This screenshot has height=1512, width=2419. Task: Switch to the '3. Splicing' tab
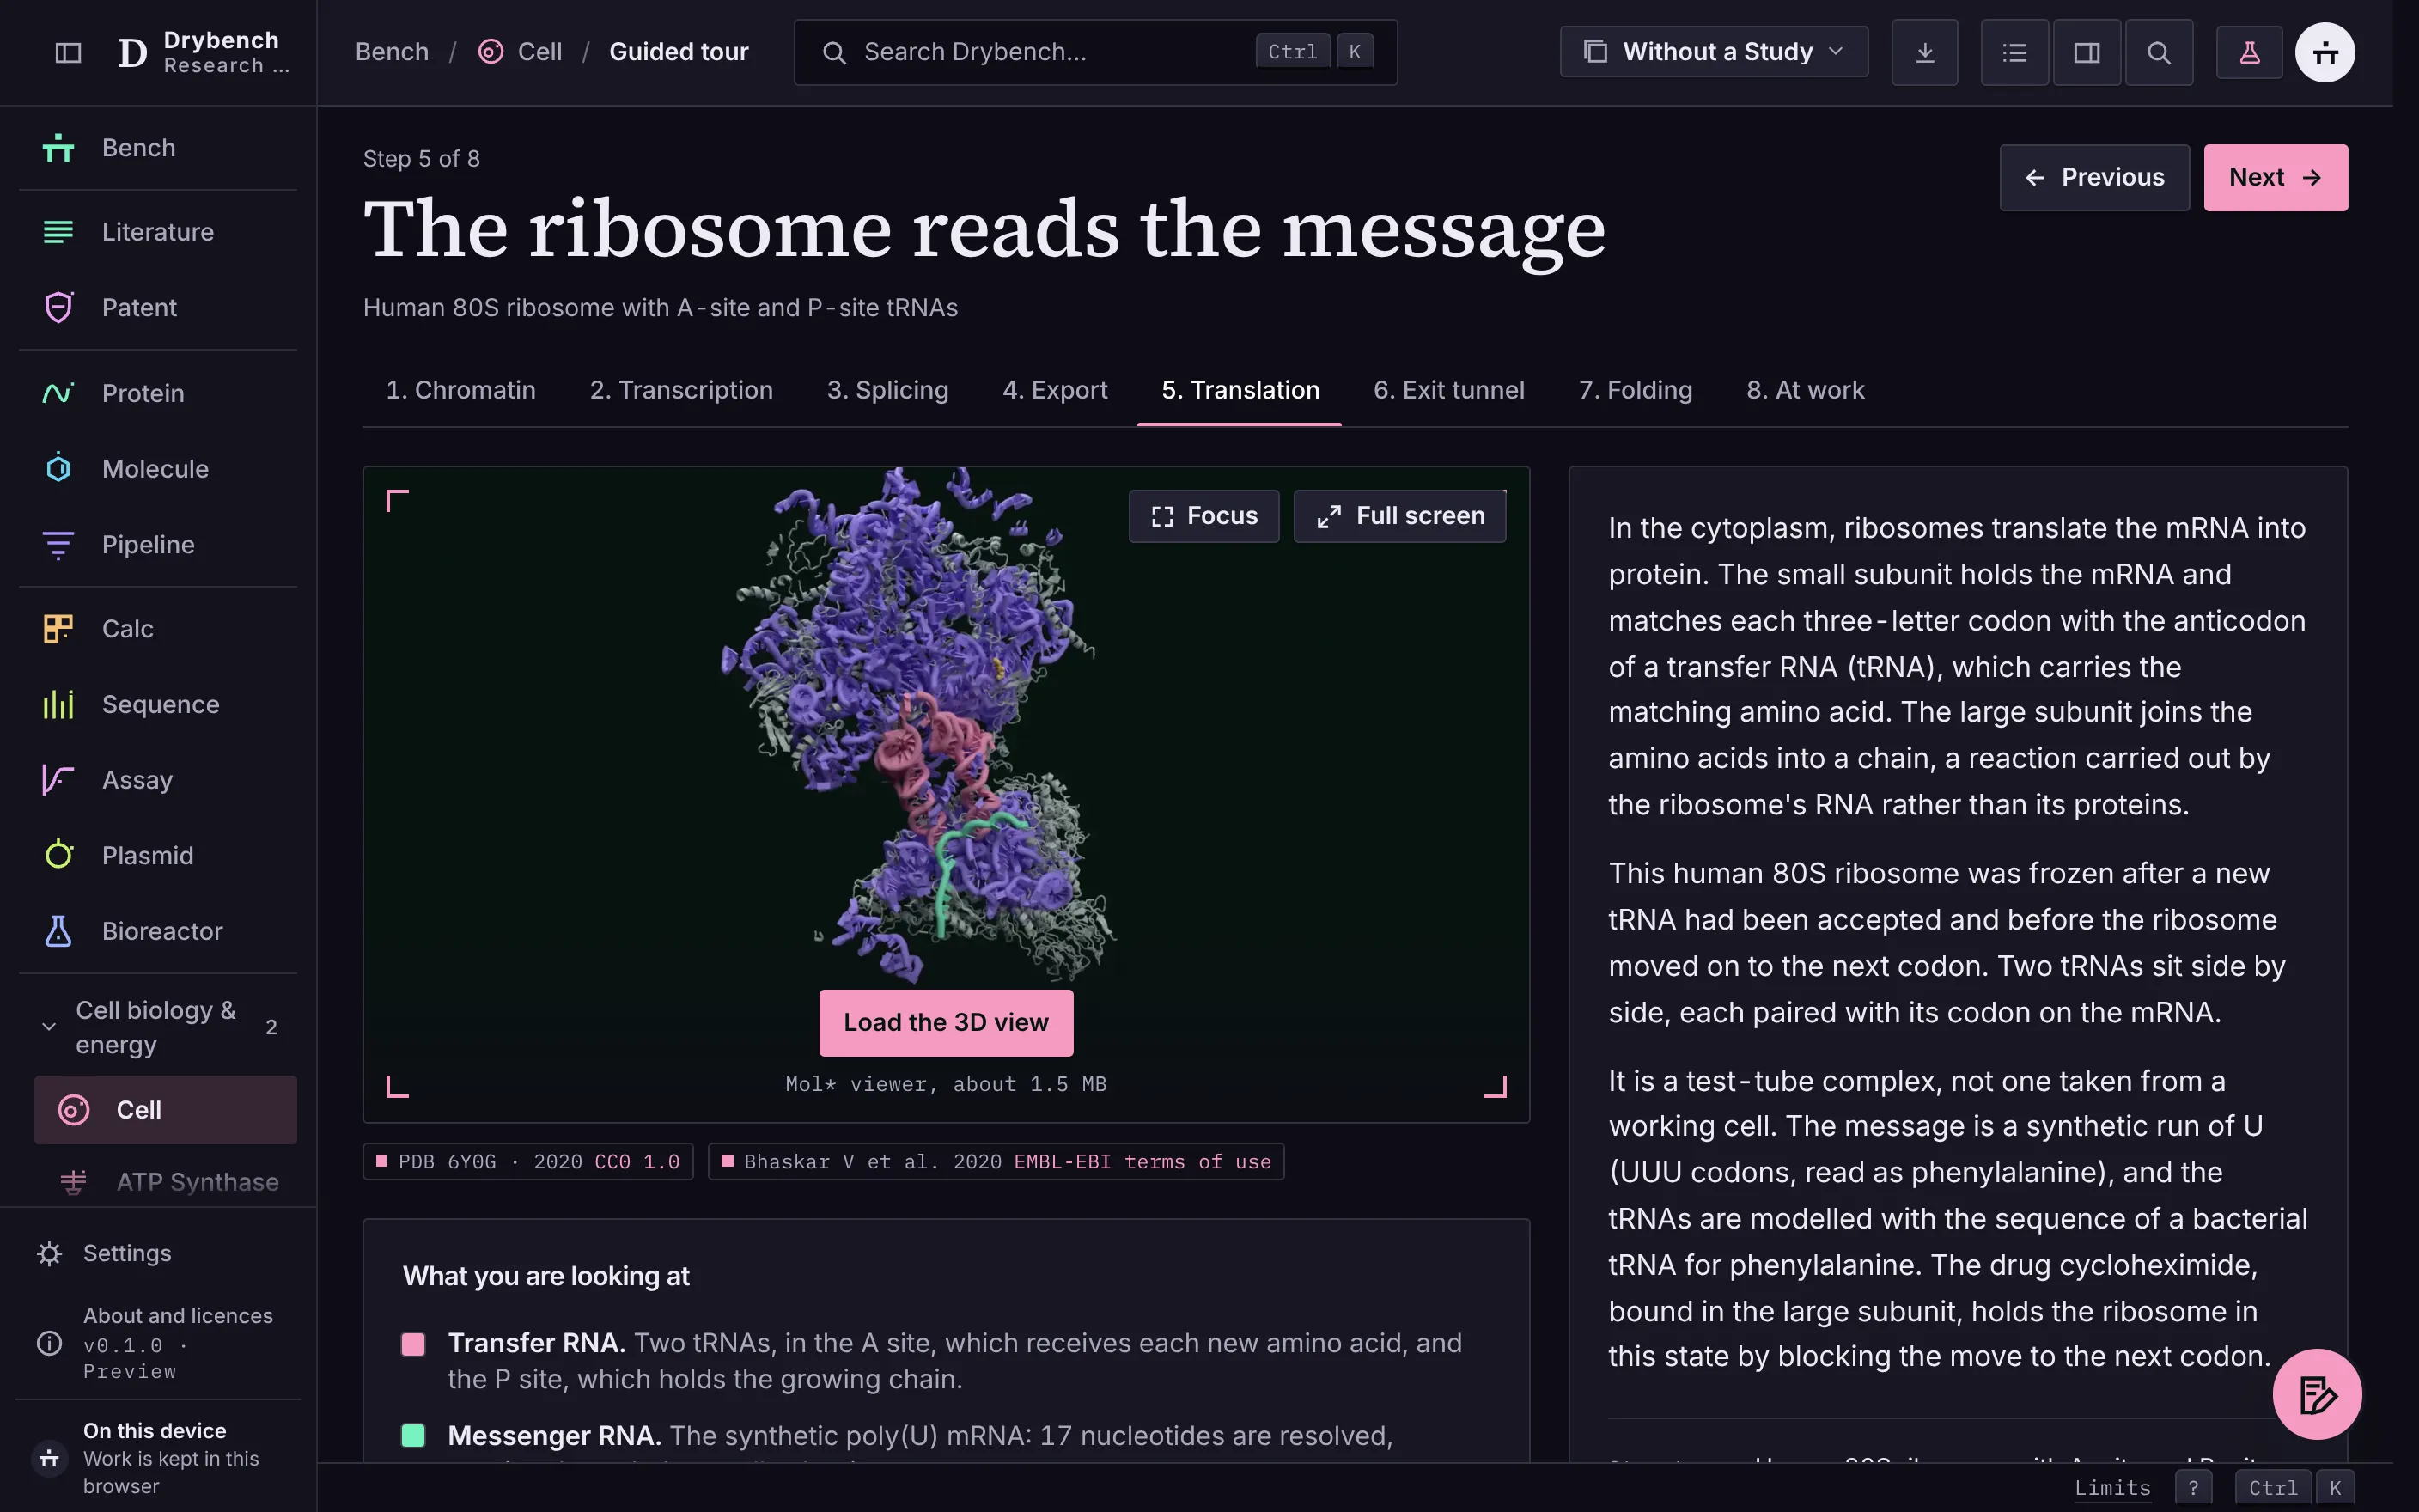point(887,390)
